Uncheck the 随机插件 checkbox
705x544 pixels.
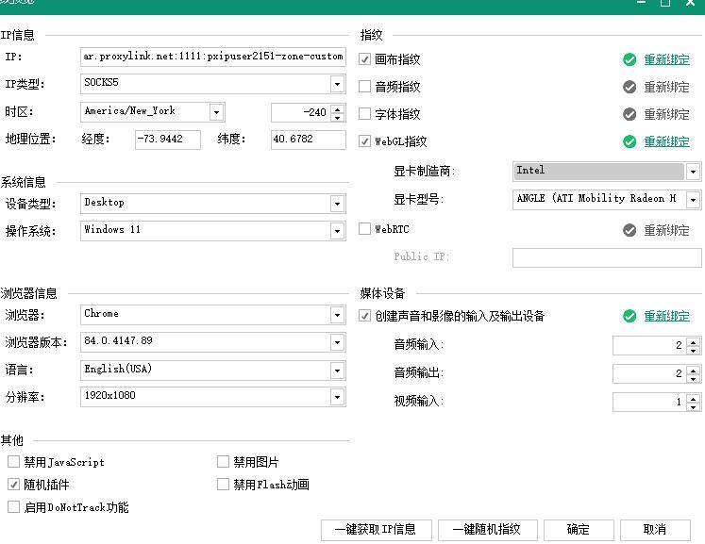coord(13,485)
